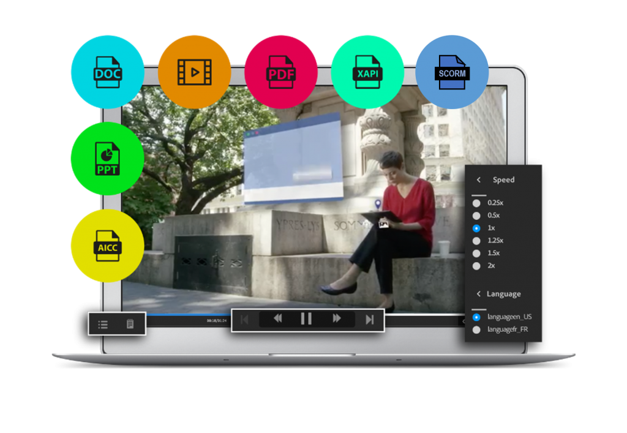Image resolution: width=627 pixels, height=433 pixels.
Task: Select the XAPI format icon
Action: tap(367, 72)
